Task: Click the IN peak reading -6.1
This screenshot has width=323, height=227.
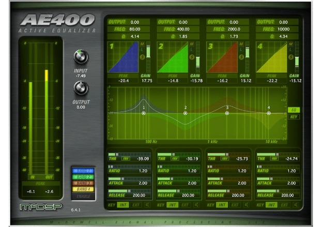Action: pyautogui.click(x=31, y=191)
